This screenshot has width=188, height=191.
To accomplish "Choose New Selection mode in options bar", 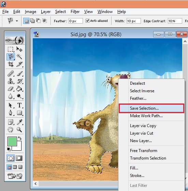I will [x=26, y=21].
